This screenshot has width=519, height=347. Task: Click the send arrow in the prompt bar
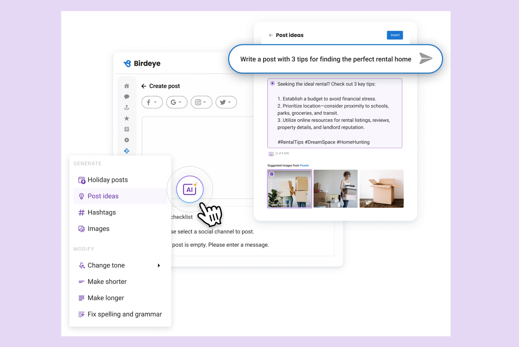pyautogui.click(x=425, y=59)
